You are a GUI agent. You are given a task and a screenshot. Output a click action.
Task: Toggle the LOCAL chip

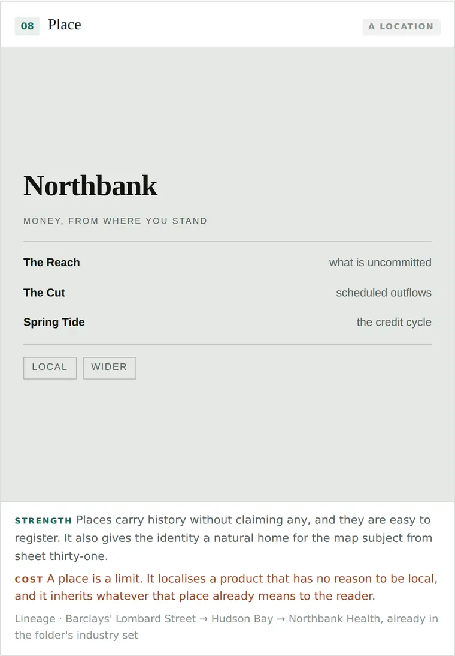click(x=50, y=368)
